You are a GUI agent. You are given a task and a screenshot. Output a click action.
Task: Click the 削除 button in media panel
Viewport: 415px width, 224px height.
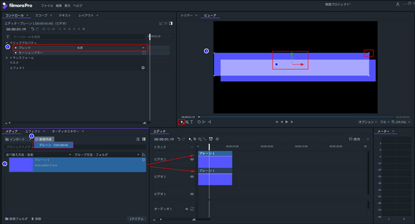(36, 219)
